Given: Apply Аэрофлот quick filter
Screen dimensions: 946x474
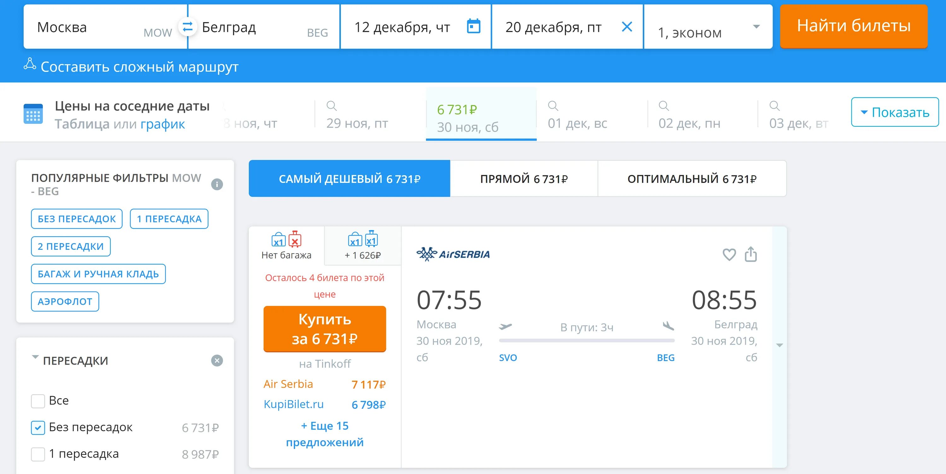Looking at the screenshot, I should 65,301.
